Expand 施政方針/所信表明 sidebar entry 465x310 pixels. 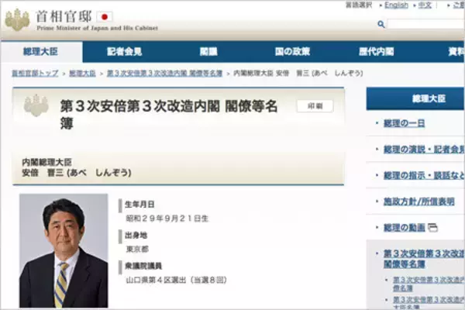click(418, 201)
